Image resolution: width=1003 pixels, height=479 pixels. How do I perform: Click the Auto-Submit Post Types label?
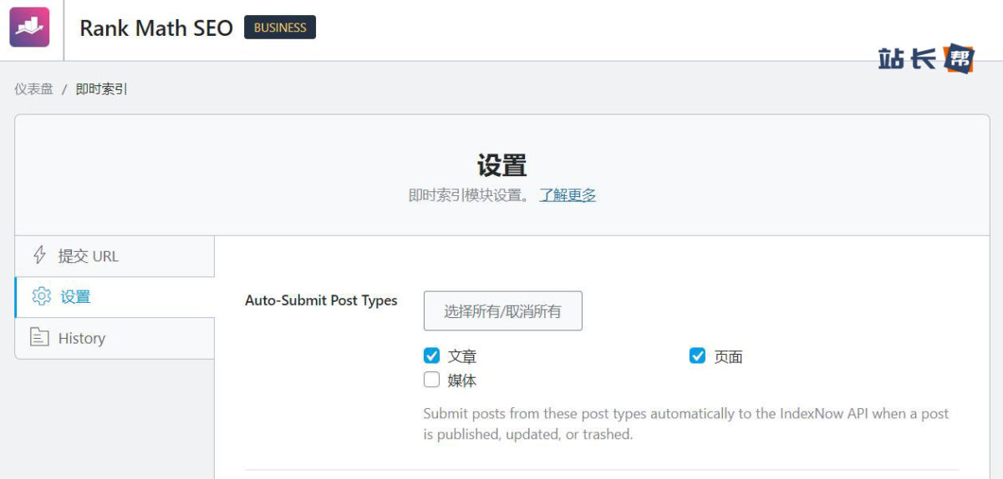tap(321, 300)
